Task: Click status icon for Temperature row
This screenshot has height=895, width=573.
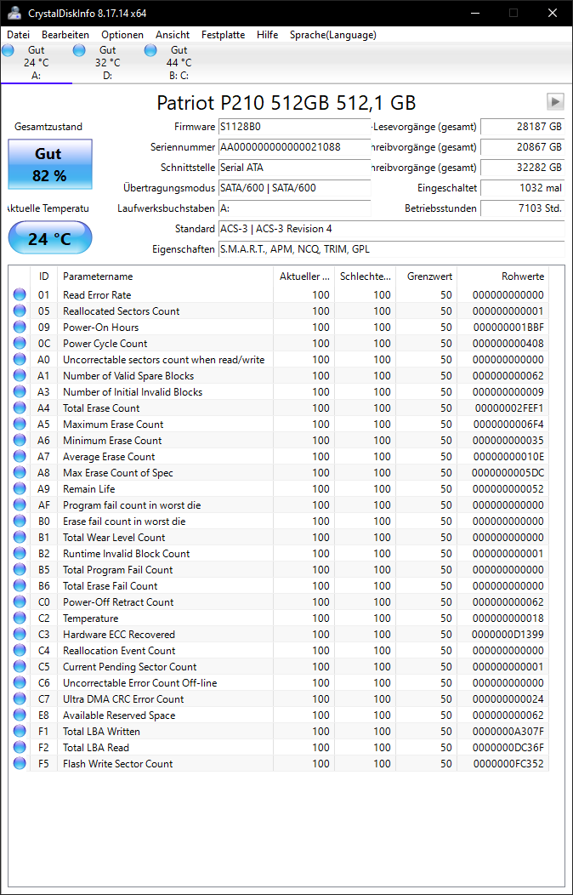Action: tap(20, 619)
